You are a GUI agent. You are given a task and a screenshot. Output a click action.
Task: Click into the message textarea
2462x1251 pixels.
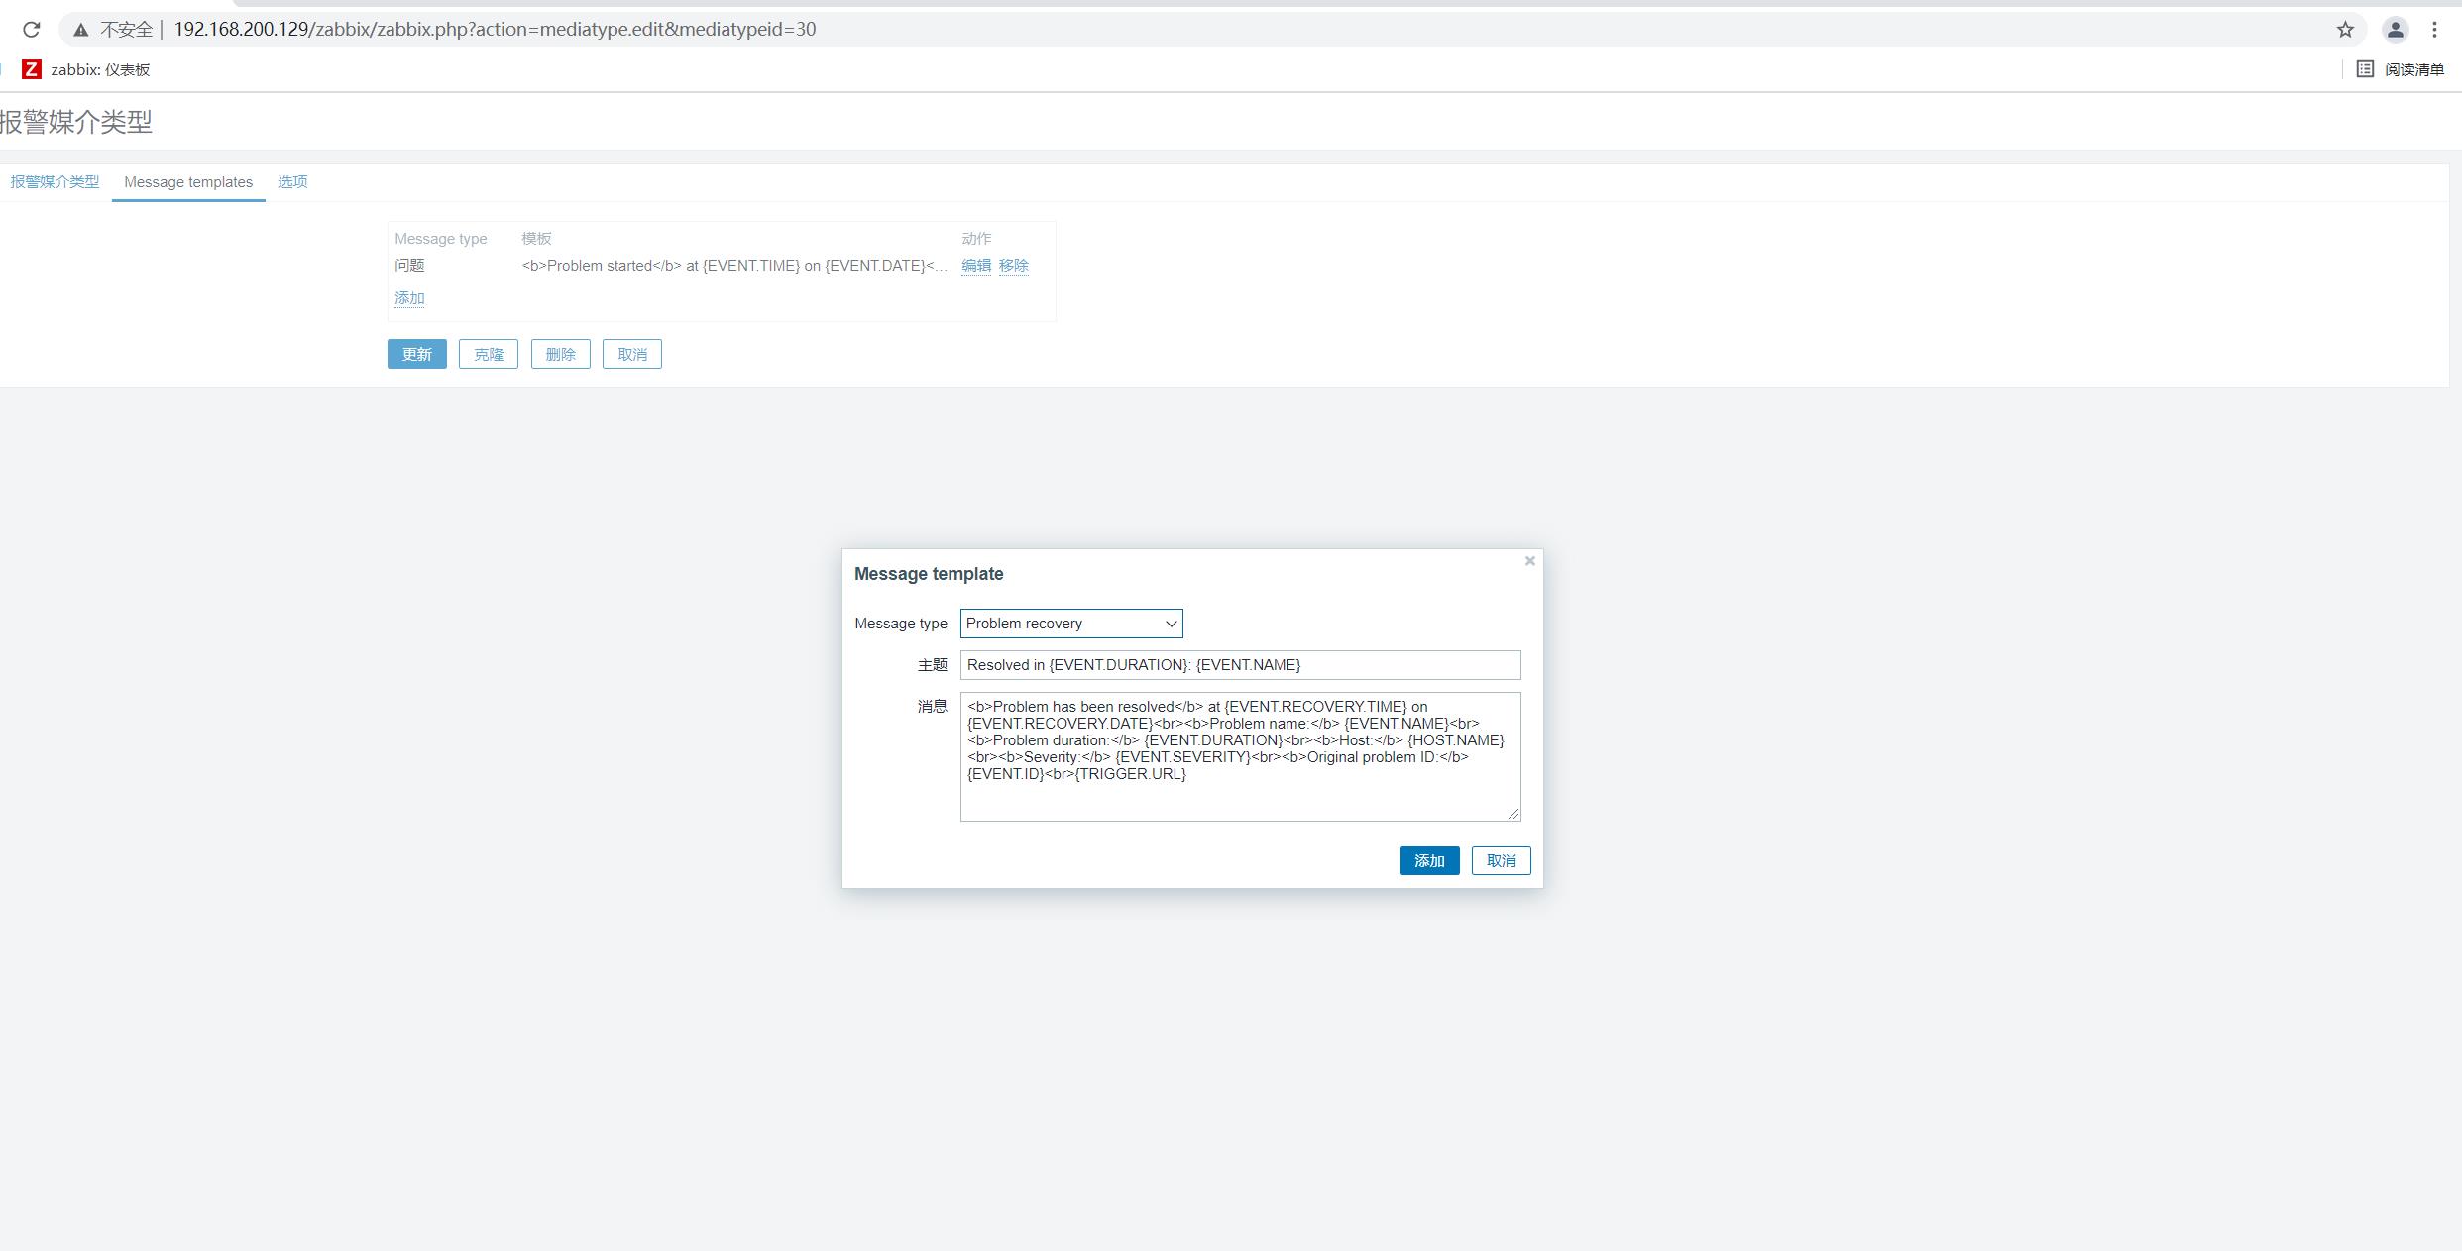point(1240,756)
